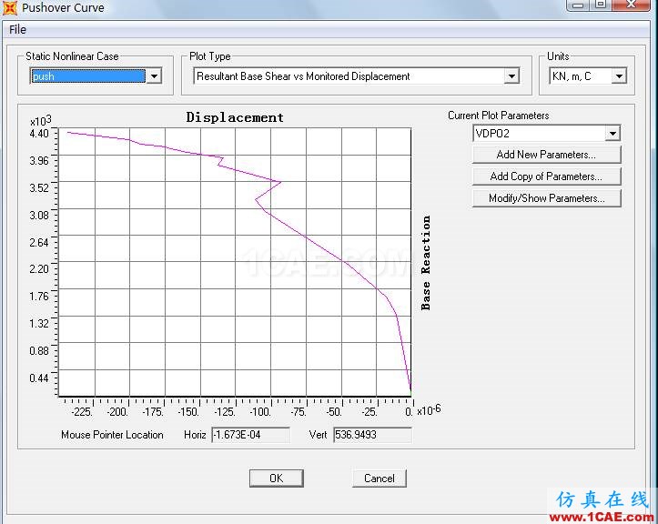Open the Plot Type dropdown arrow
Screen dimensions: 658x524
coord(511,76)
